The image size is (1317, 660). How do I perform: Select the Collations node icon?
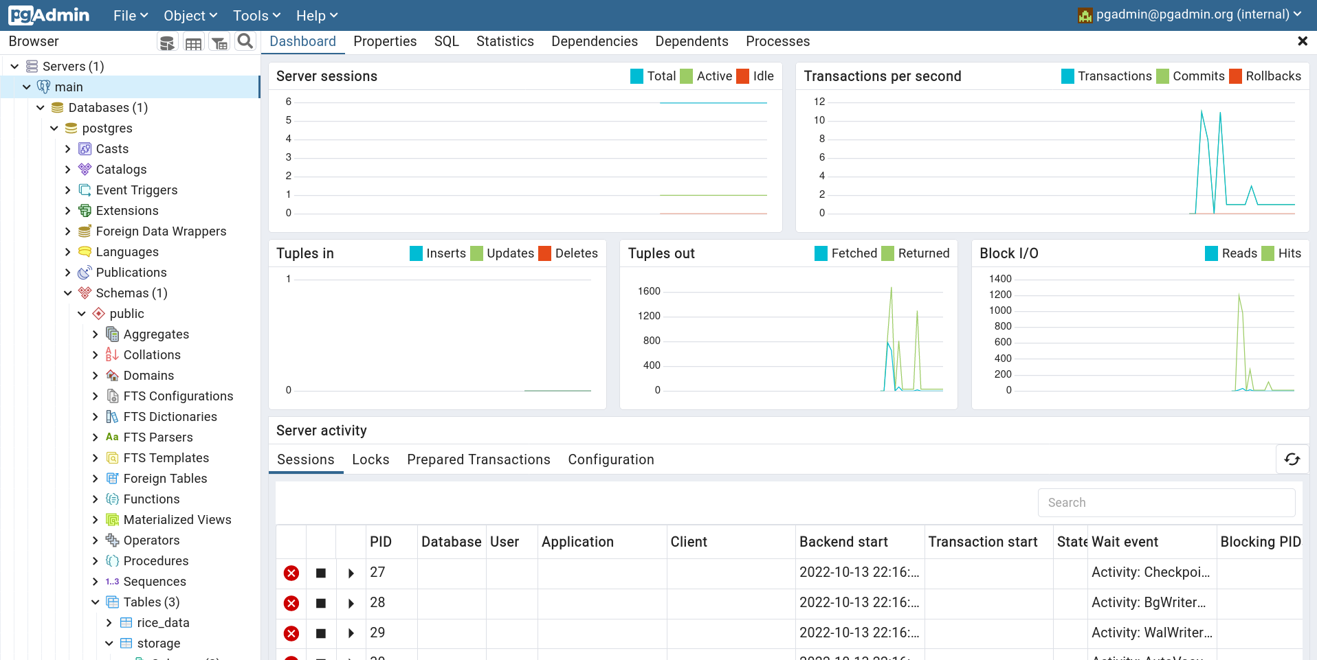click(112, 355)
